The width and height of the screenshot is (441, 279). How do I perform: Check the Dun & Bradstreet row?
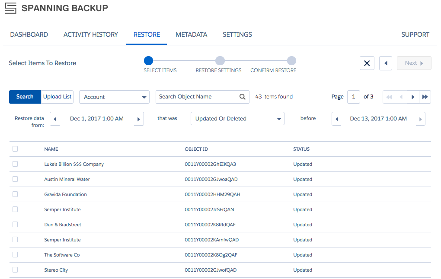click(15, 225)
